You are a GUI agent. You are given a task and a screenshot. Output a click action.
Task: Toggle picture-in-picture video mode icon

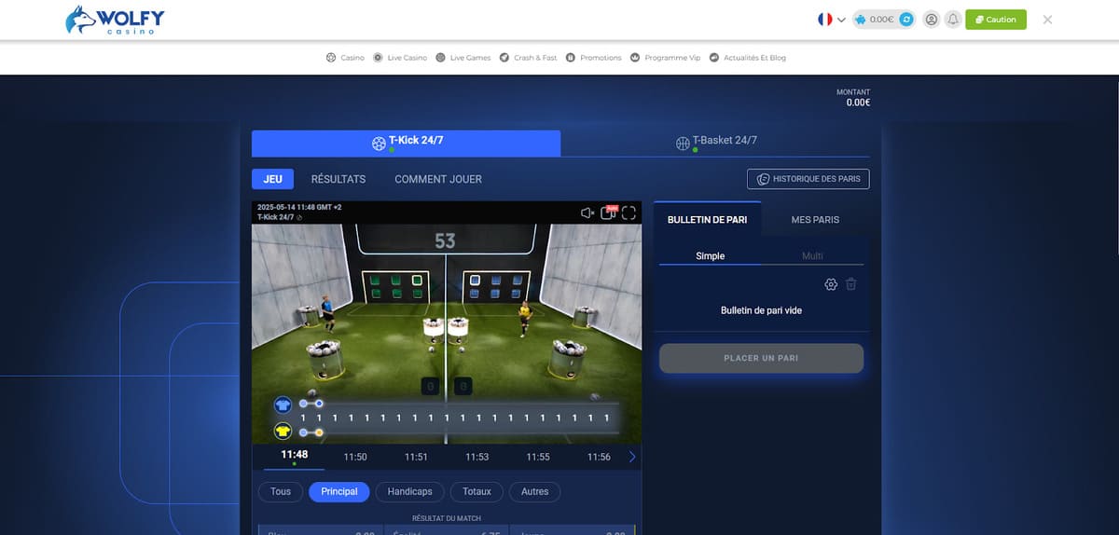(x=609, y=213)
